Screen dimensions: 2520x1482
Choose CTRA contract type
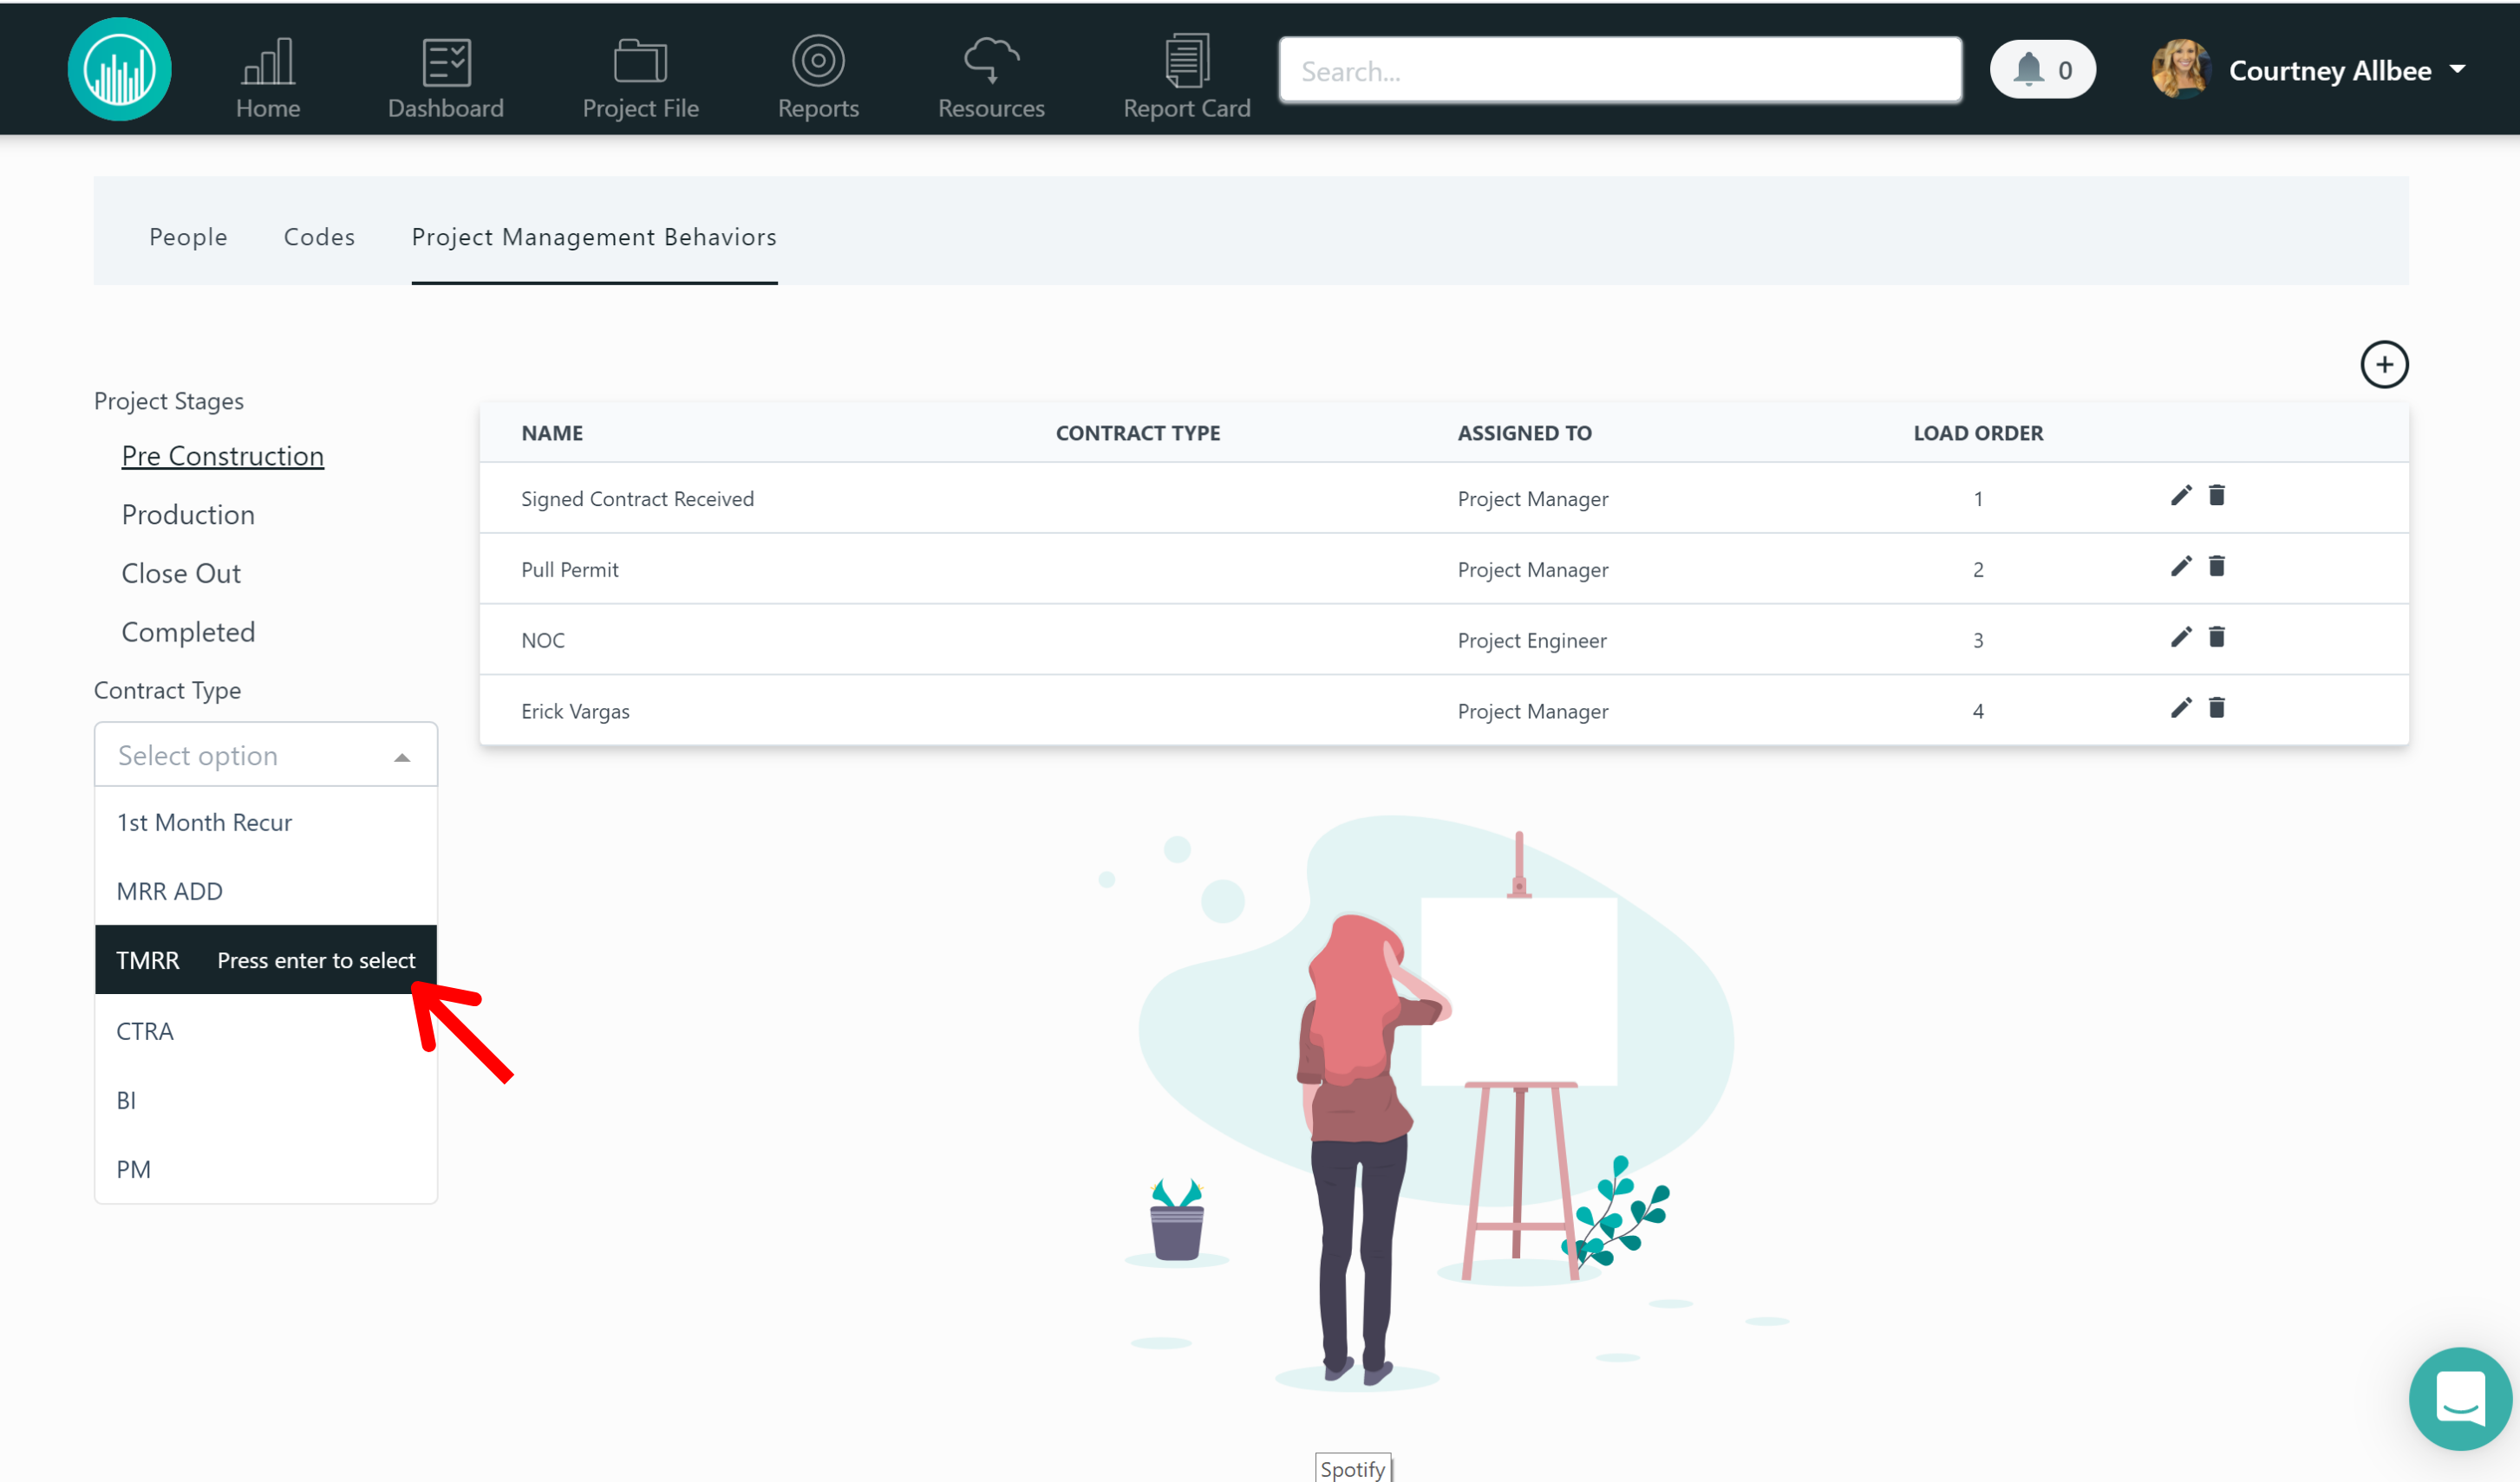[x=266, y=1030]
